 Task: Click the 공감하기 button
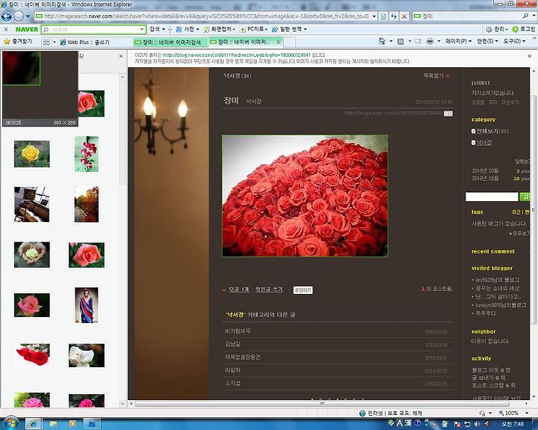303,290
